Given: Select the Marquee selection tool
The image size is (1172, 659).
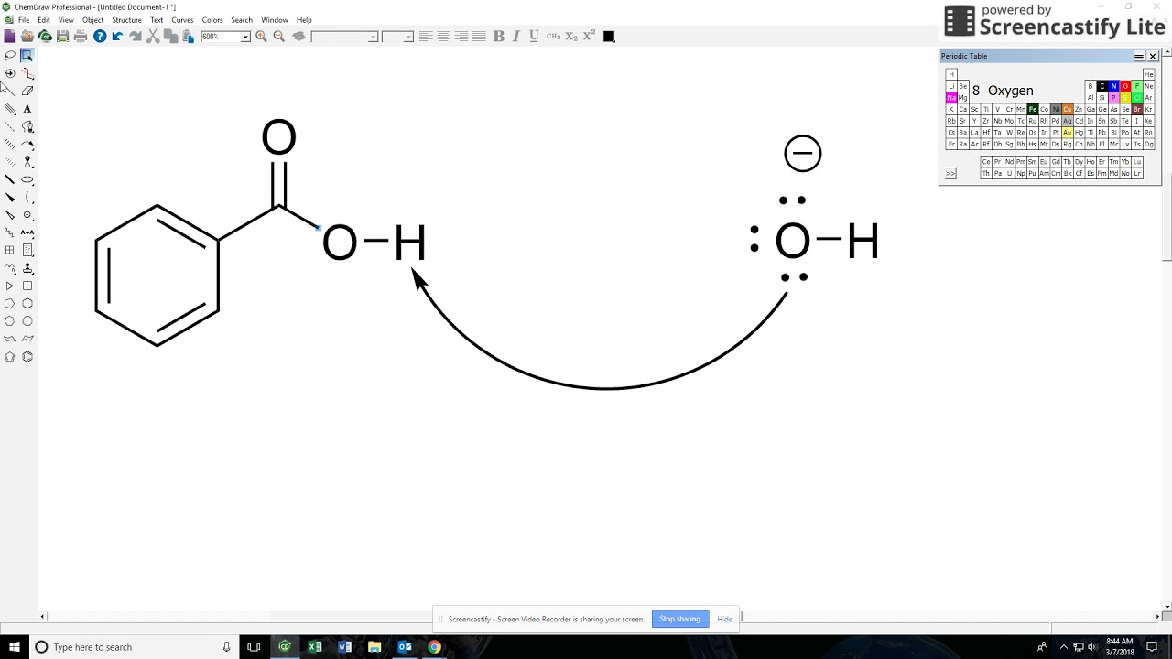Looking at the screenshot, I should click(27, 55).
